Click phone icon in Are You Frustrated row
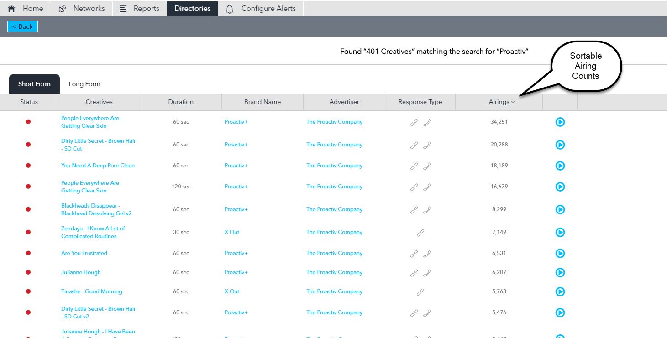Image resolution: width=667 pixels, height=338 pixels. 427,254
